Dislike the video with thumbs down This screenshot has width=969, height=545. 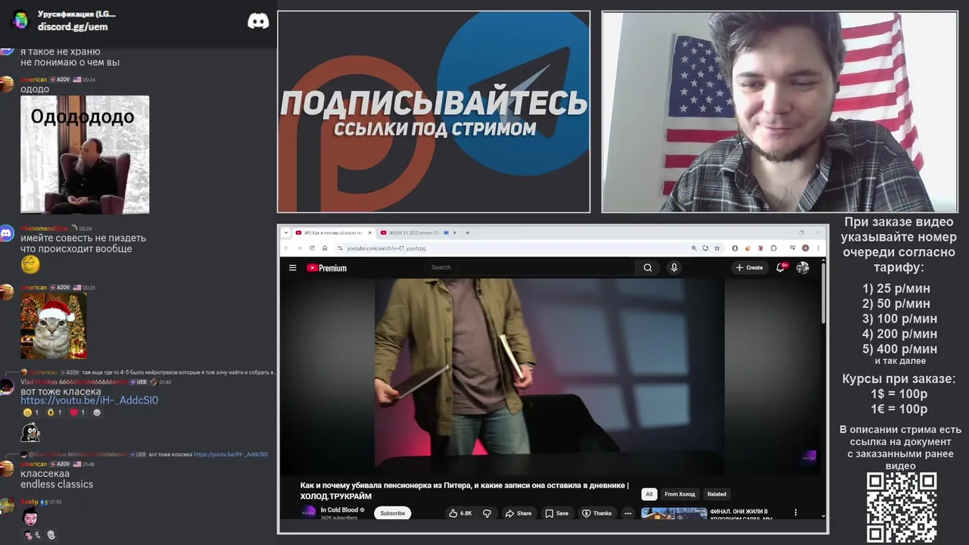[x=487, y=513]
